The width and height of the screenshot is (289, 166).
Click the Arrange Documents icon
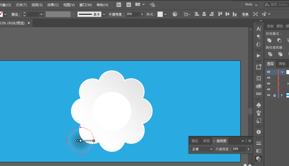click(138, 4)
